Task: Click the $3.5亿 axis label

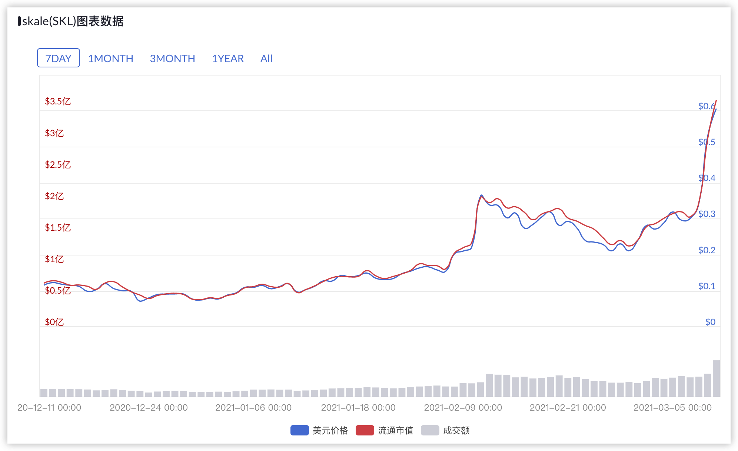Action: point(58,101)
